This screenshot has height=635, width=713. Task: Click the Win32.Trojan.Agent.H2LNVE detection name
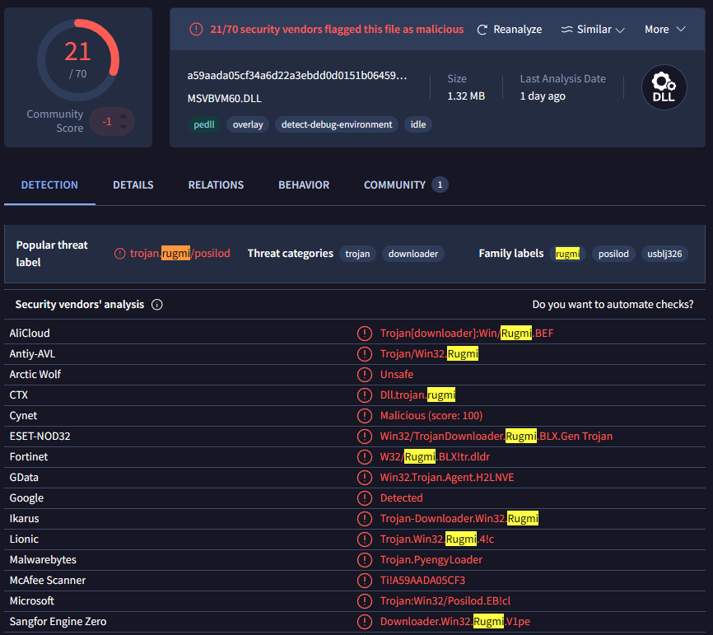point(447,477)
